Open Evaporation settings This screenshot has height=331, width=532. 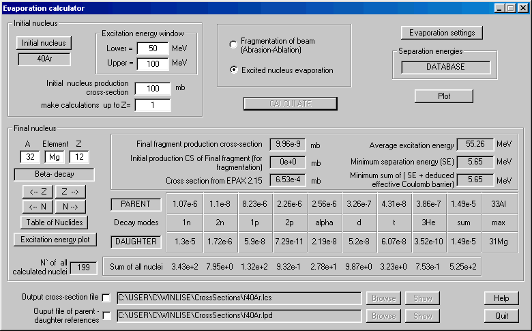click(x=442, y=33)
